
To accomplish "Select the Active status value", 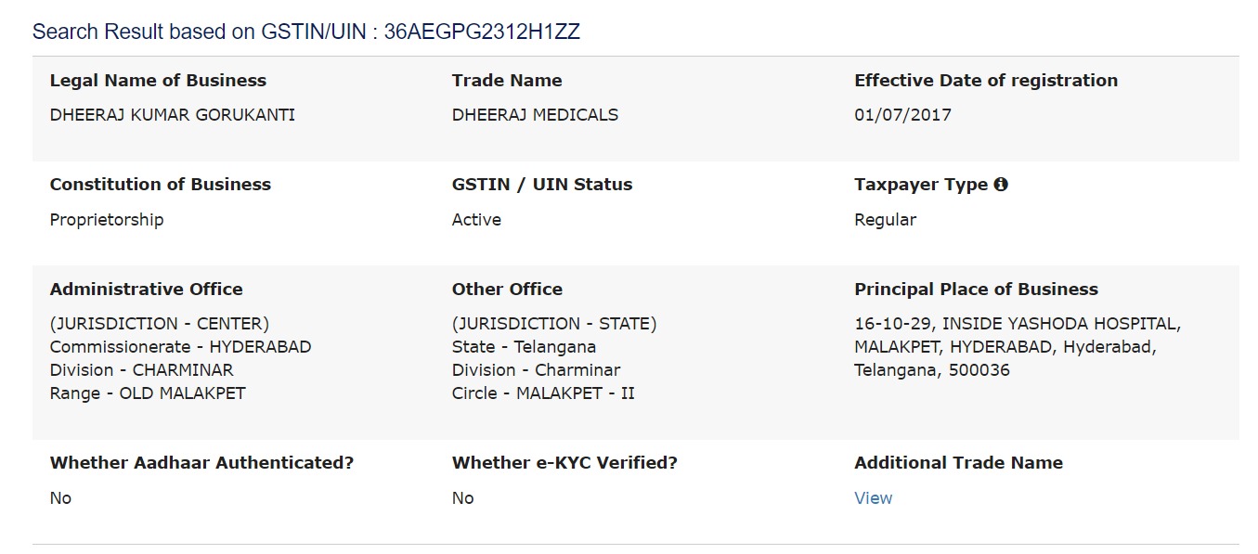I will tap(476, 220).
